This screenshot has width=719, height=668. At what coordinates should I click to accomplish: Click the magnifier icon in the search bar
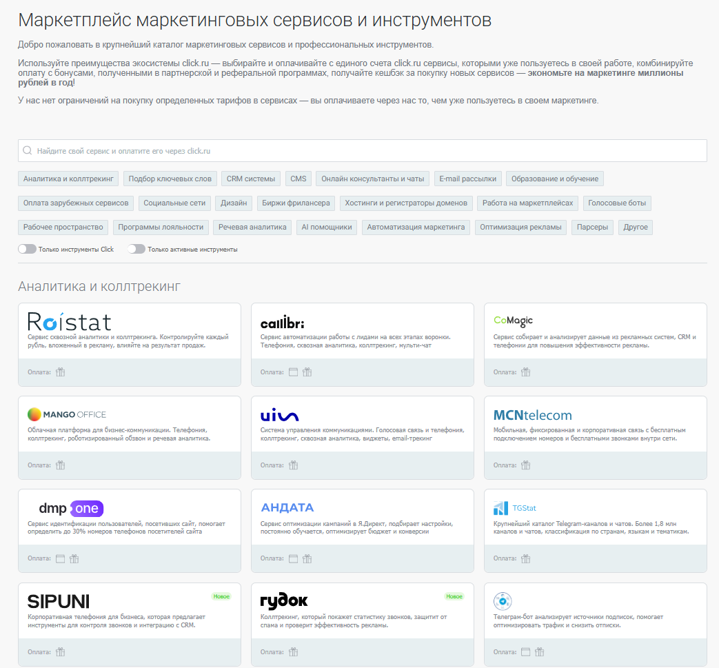pos(28,150)
